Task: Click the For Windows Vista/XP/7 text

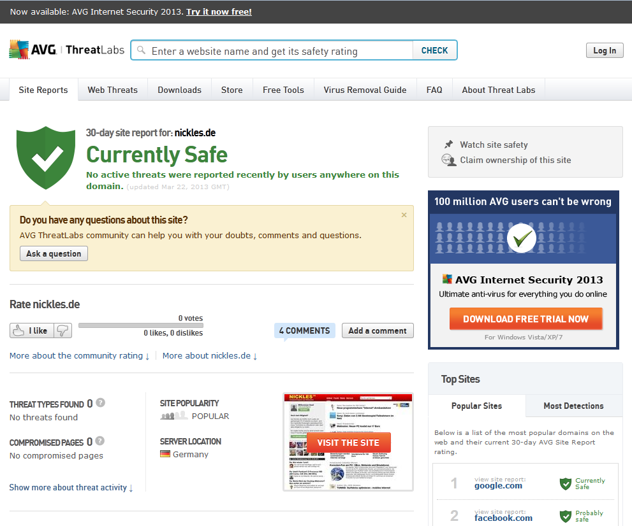Action: [x=524, y=338]
